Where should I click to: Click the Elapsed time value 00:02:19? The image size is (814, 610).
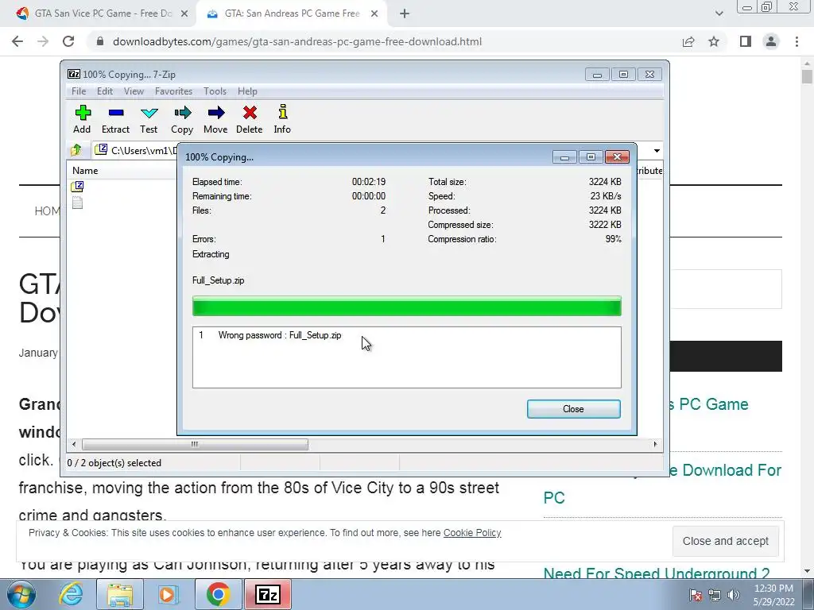click(369, 182)
